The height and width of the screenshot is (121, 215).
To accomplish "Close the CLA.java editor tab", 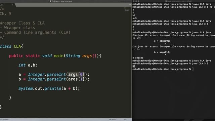I will (13, 5).
